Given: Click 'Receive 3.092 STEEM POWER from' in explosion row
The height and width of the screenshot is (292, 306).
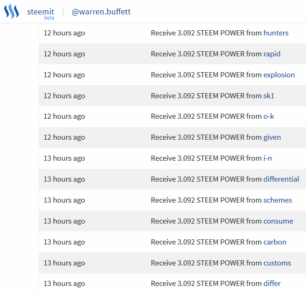Looking at the screenshot, I should [x=206, y=75].
